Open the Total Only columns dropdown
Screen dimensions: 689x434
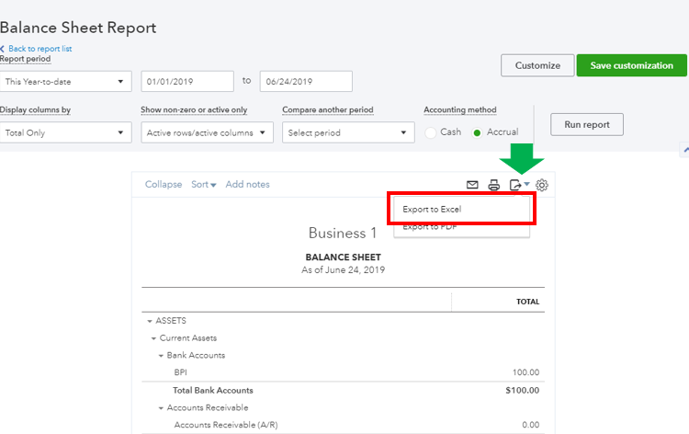pyautogui.click(x=65, y=132)
